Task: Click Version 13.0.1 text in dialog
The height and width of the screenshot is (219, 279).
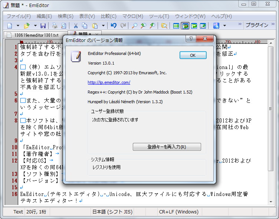Action: tap(101, 63)
